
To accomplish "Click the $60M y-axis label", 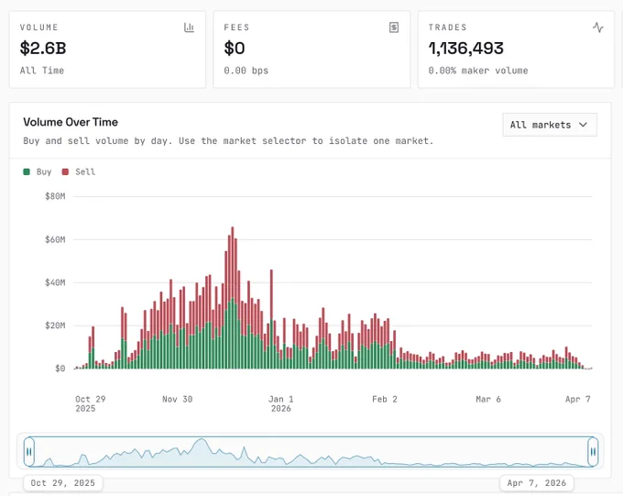I will tap(55, 239).
